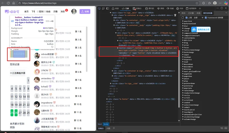This screenshot has height=133, width=229.
Task: Expand the highlighted button element node
Action: (118, 48)
